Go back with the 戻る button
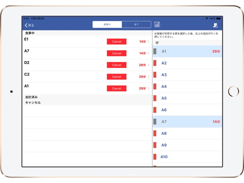The image size is (244, 183). click(x=29, y=25)
